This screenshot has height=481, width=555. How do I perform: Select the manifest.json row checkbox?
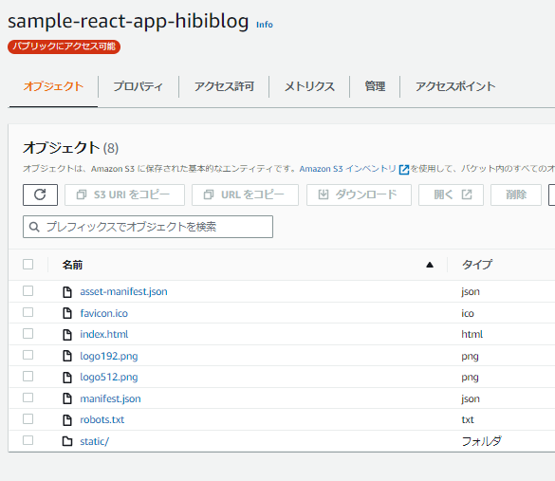pos(28,398)
